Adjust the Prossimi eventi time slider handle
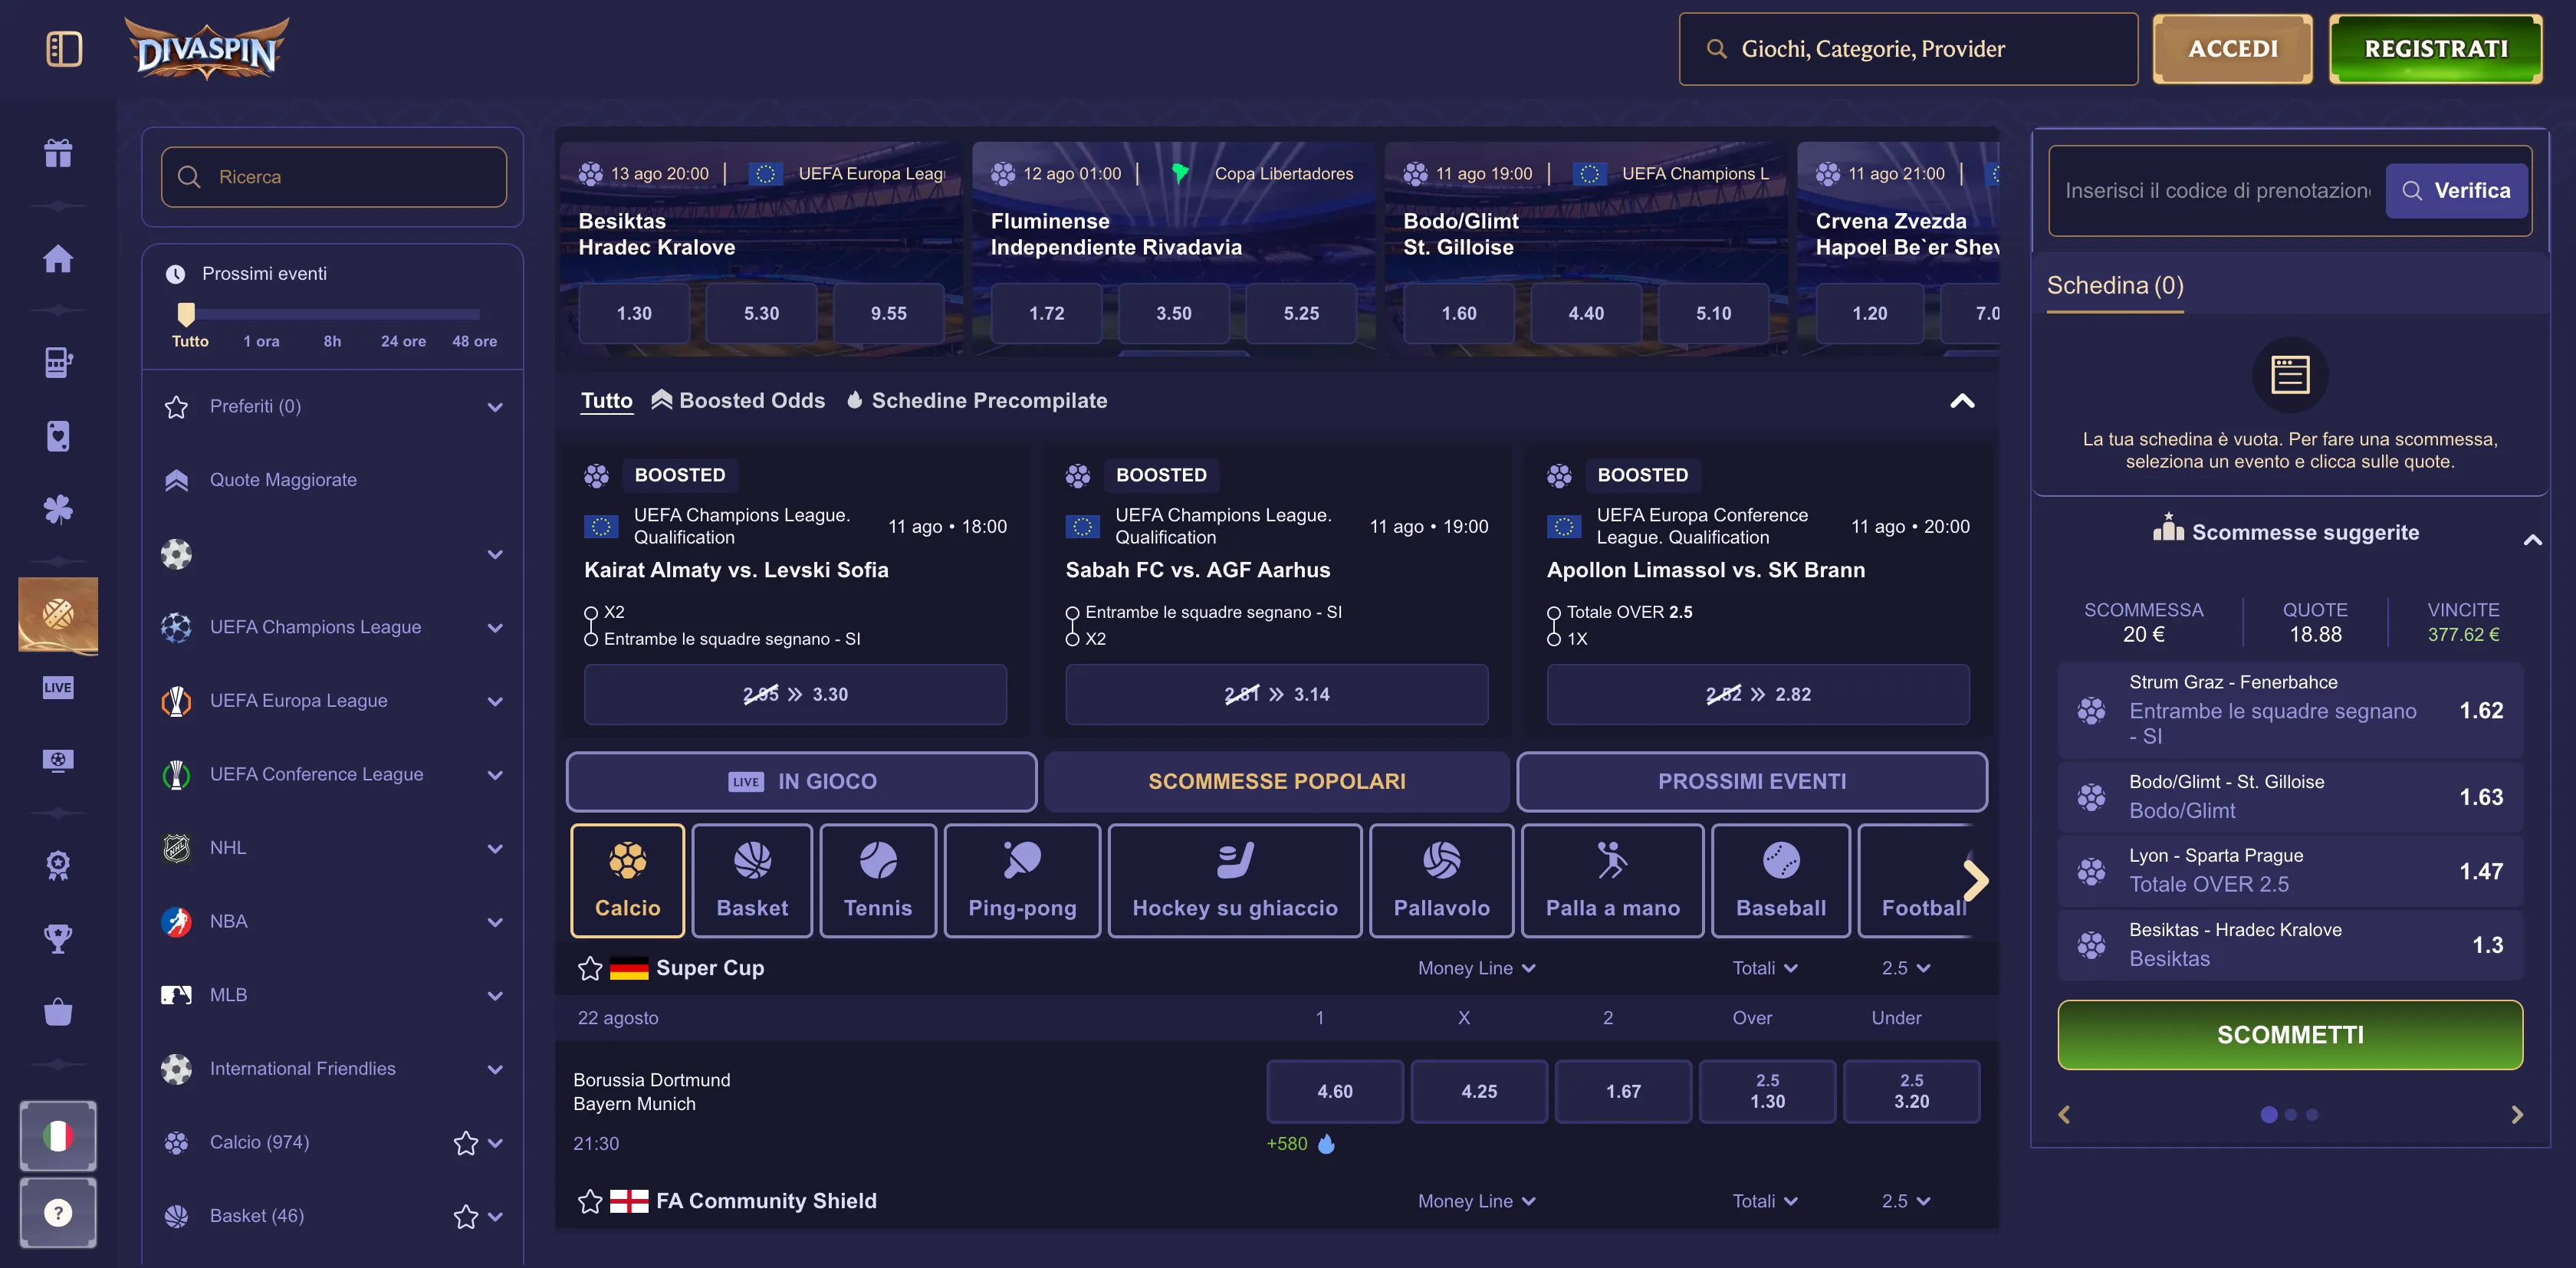 coord(186,314)
